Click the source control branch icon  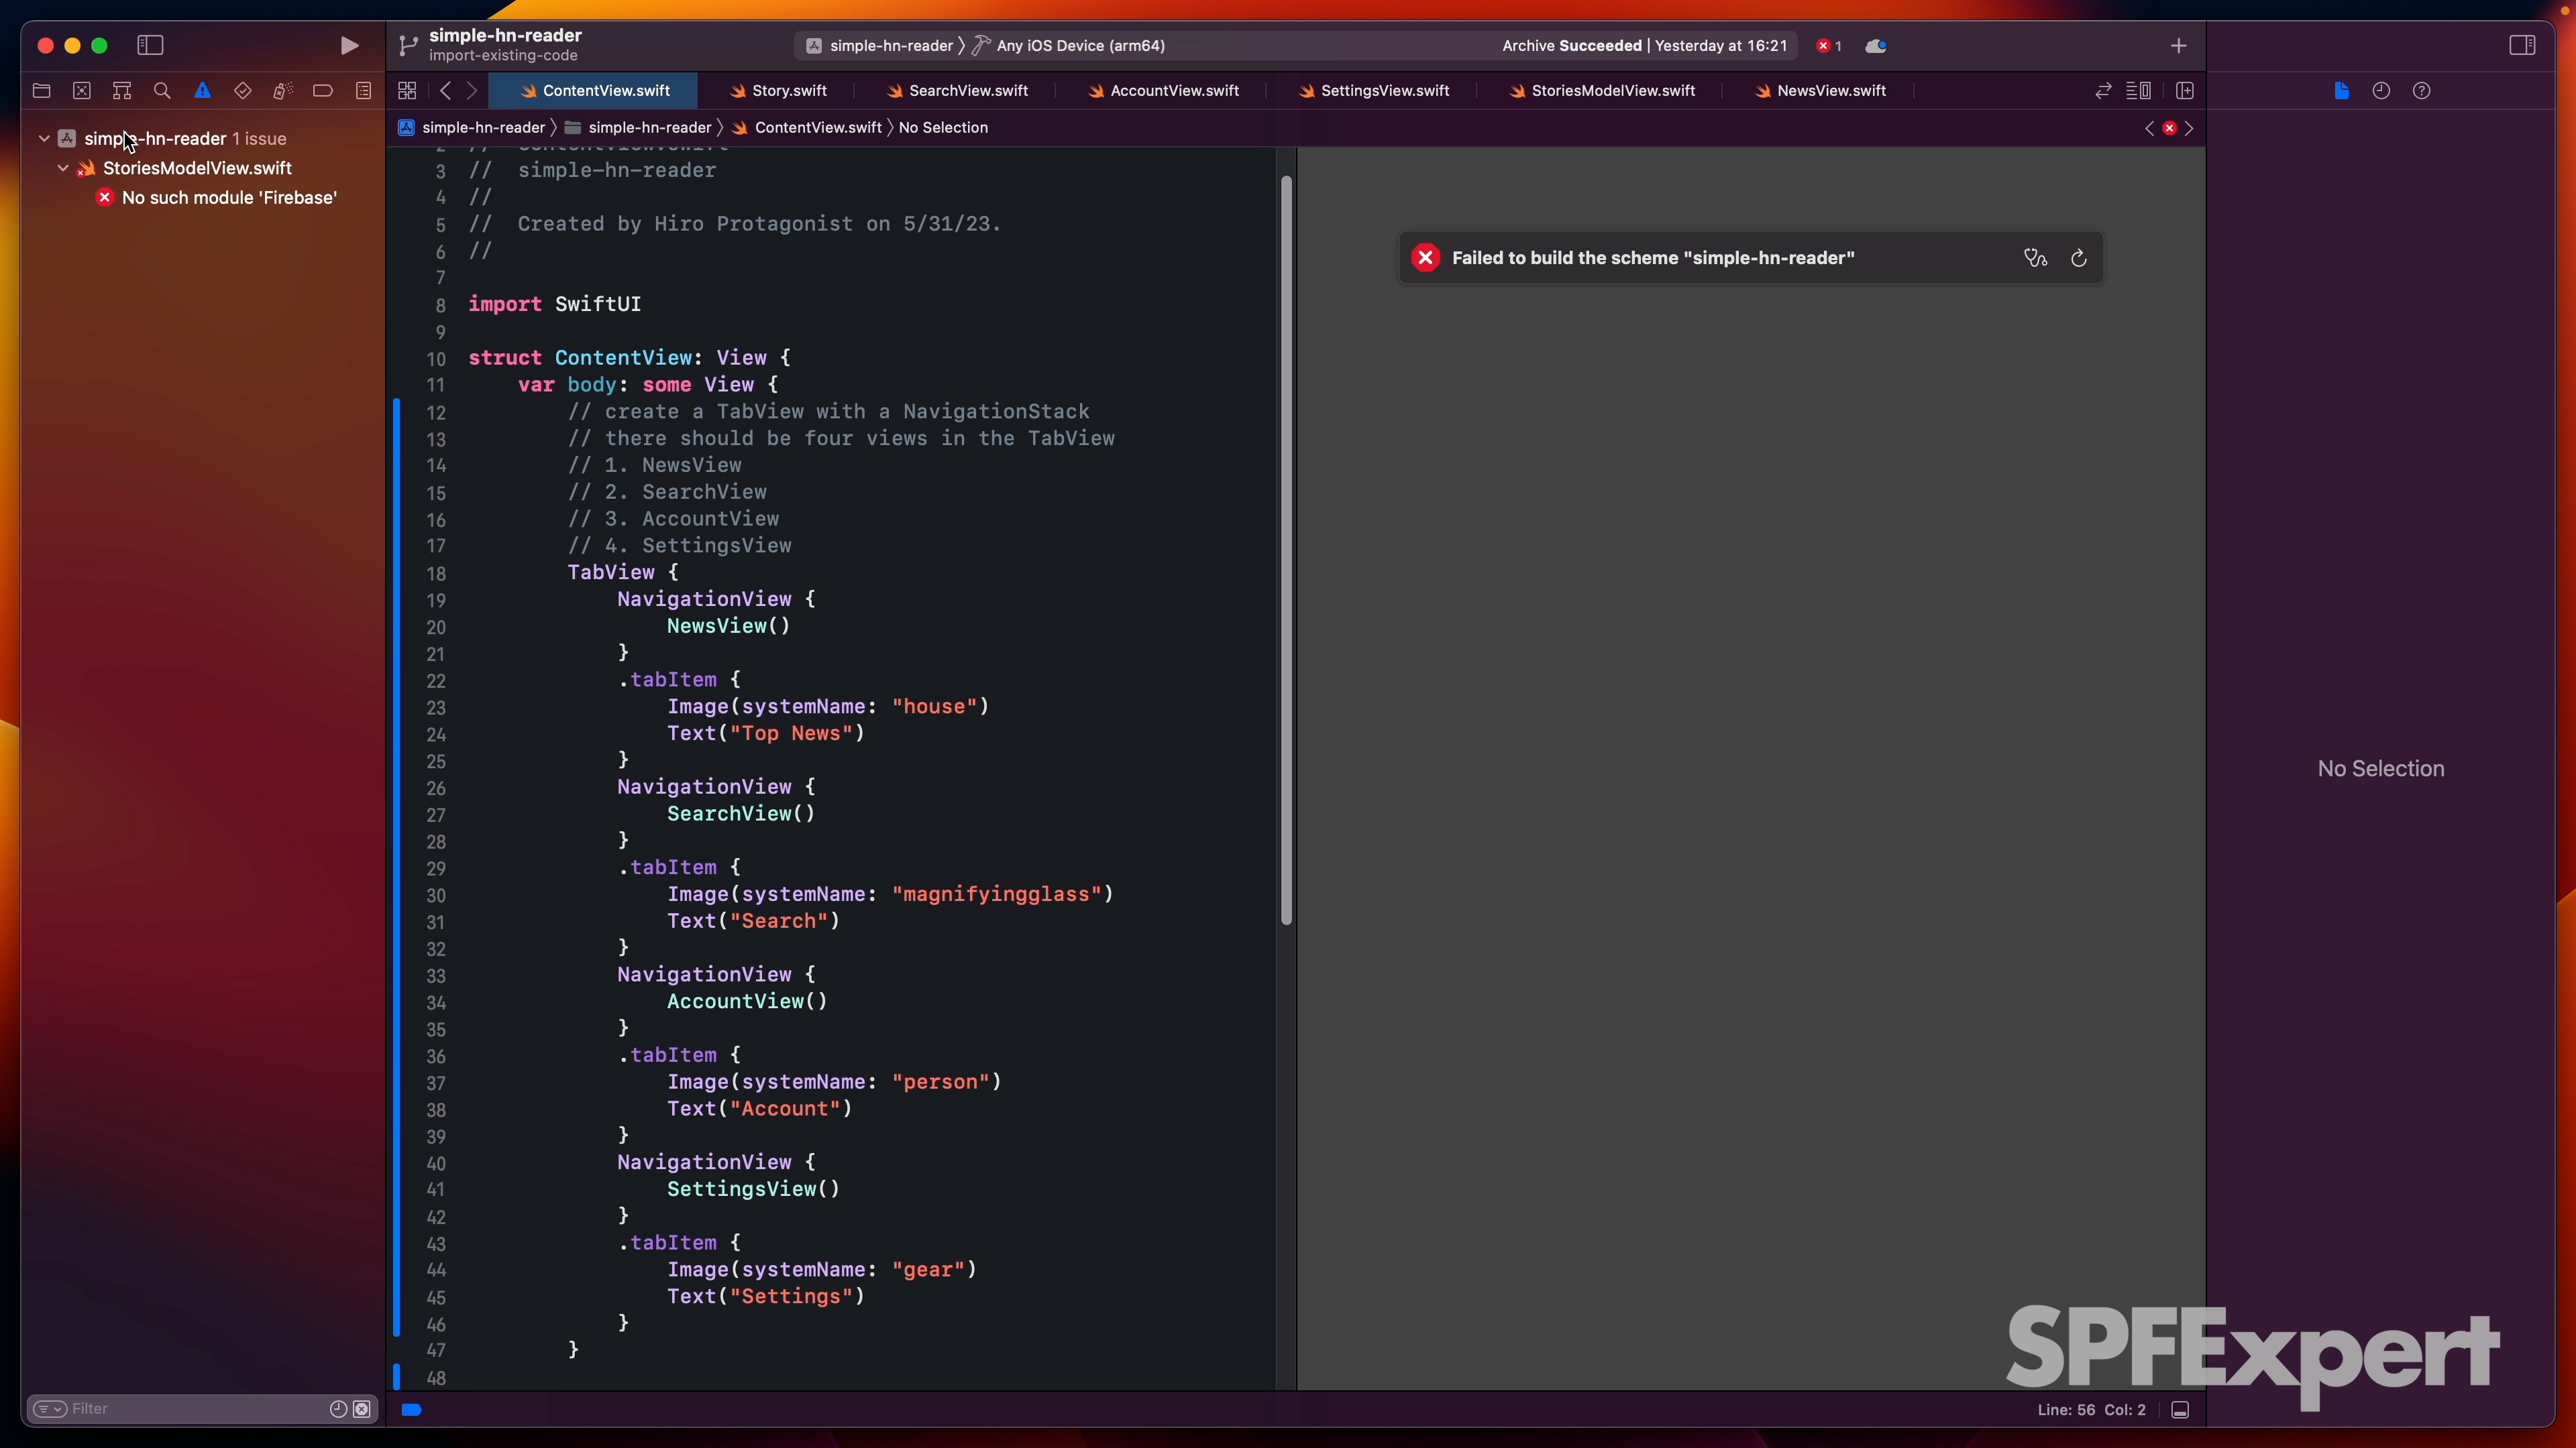tap(408, 45)
